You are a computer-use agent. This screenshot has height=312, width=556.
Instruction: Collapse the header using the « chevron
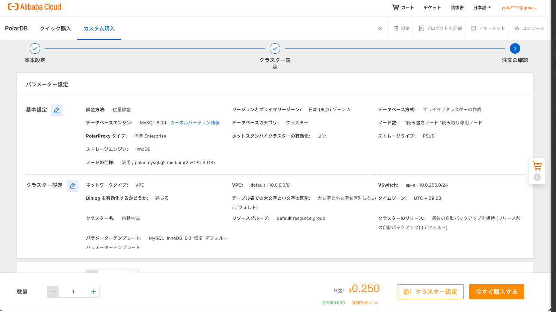coord(380,28)
